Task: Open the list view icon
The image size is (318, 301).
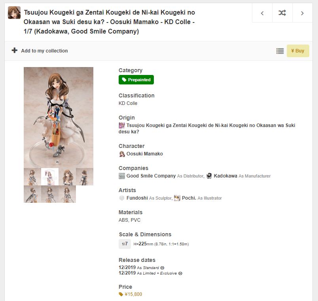Action: (280, 51)
